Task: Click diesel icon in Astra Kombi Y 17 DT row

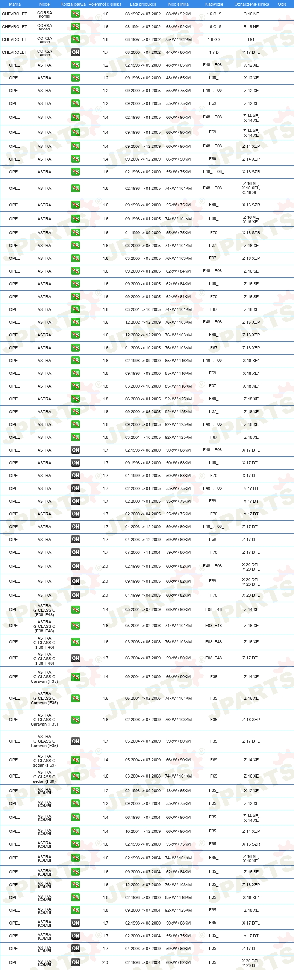Action: tap(75, 936)
